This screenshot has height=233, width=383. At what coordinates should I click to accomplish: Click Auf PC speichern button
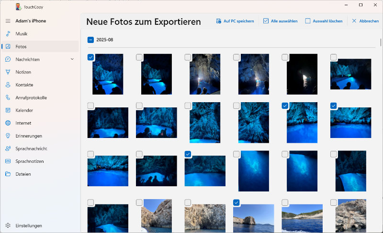click(x=235, y=21)
